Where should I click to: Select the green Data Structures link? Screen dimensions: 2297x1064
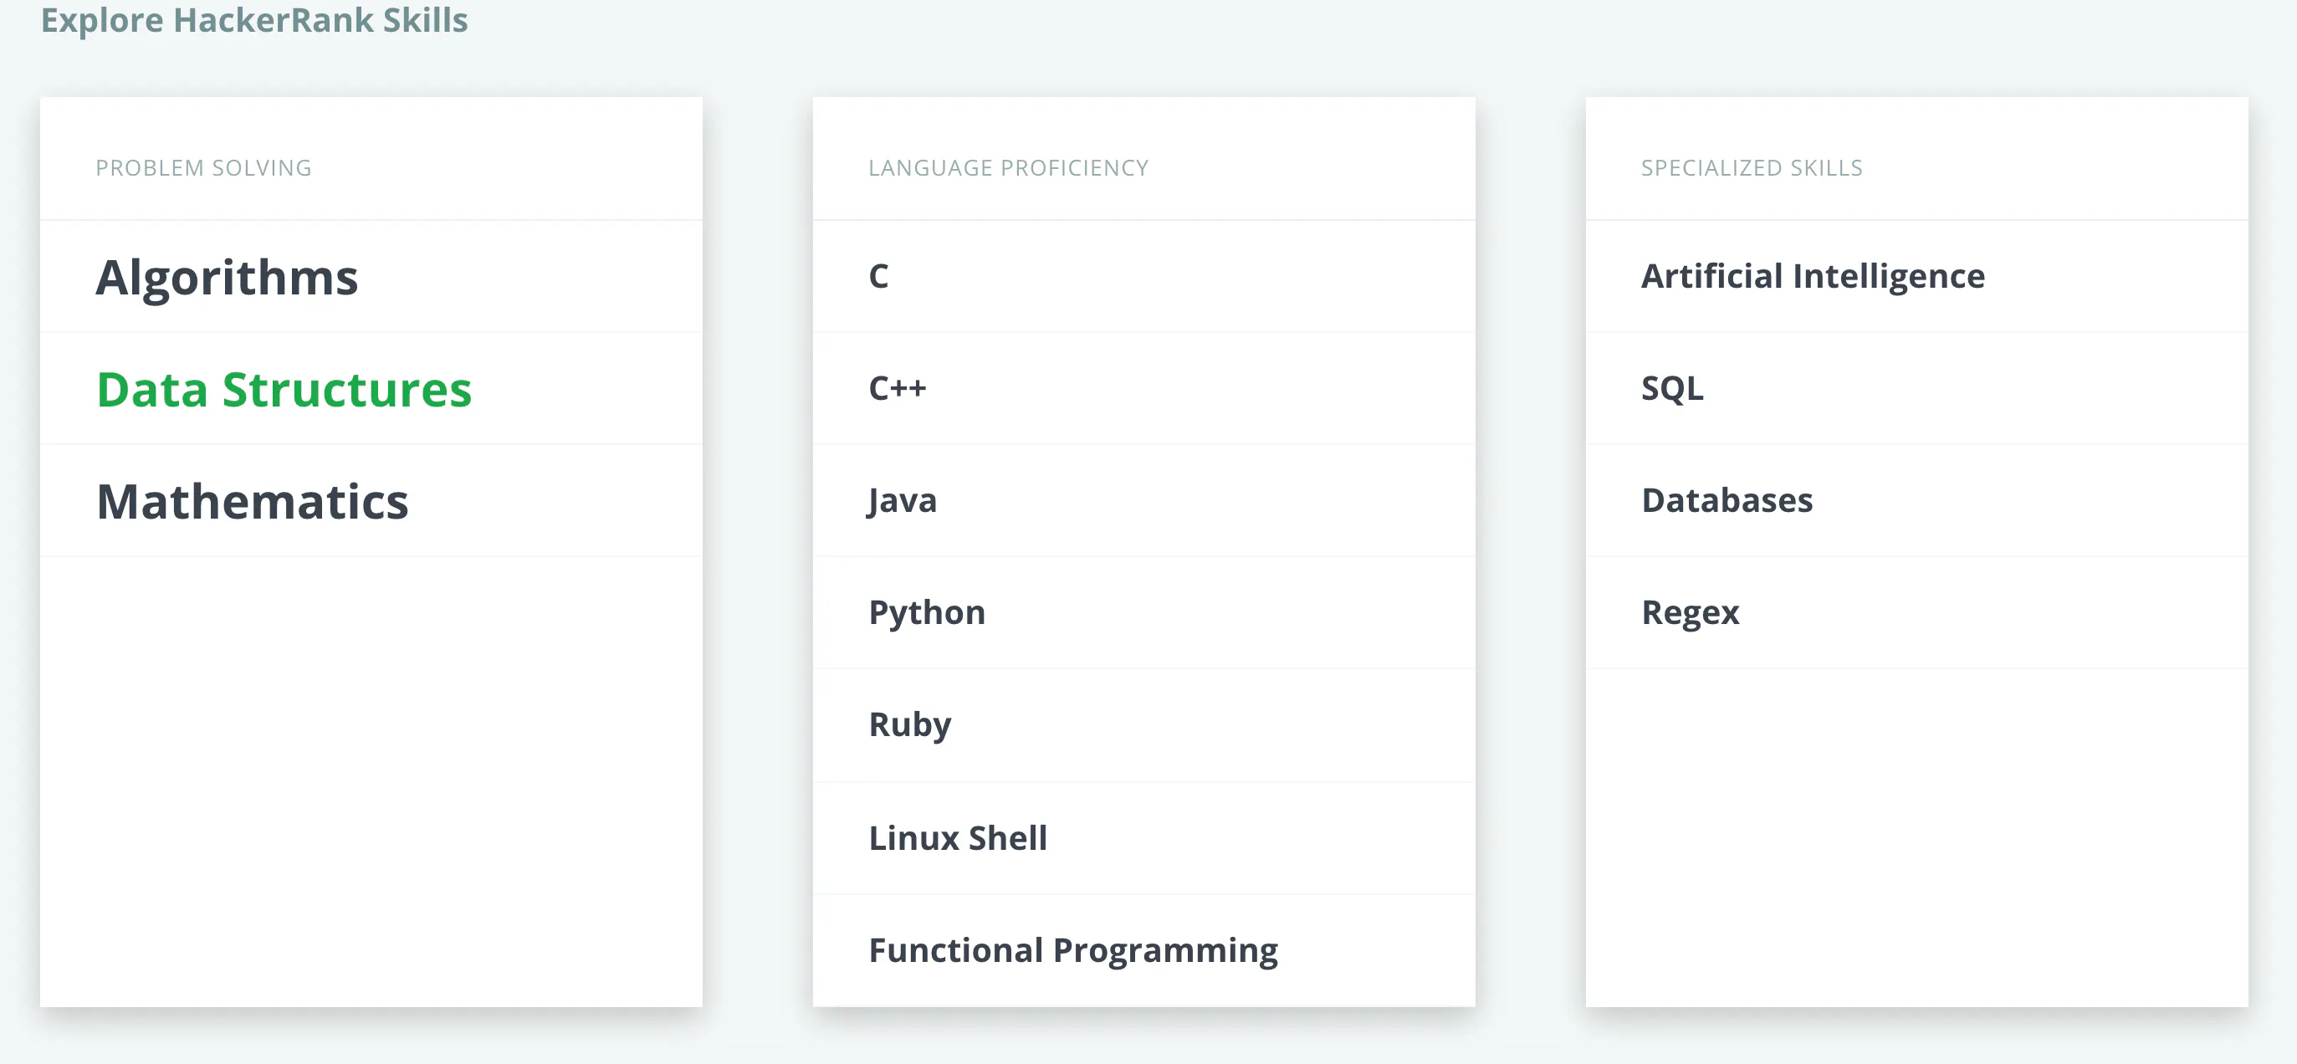tap(284, 390)
